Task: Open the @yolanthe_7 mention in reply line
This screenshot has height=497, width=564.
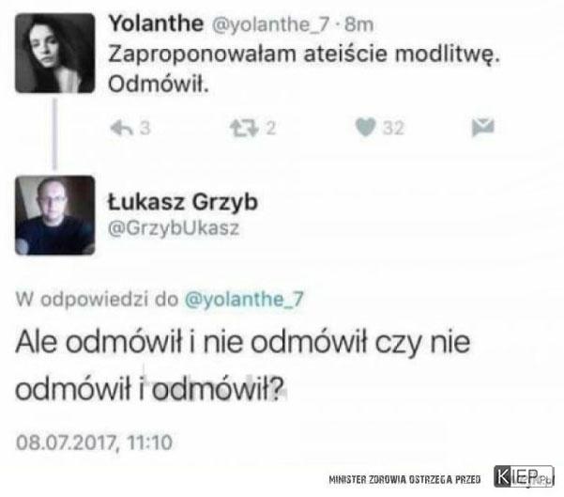Action: pyautogui.click(x=244, y=300)
